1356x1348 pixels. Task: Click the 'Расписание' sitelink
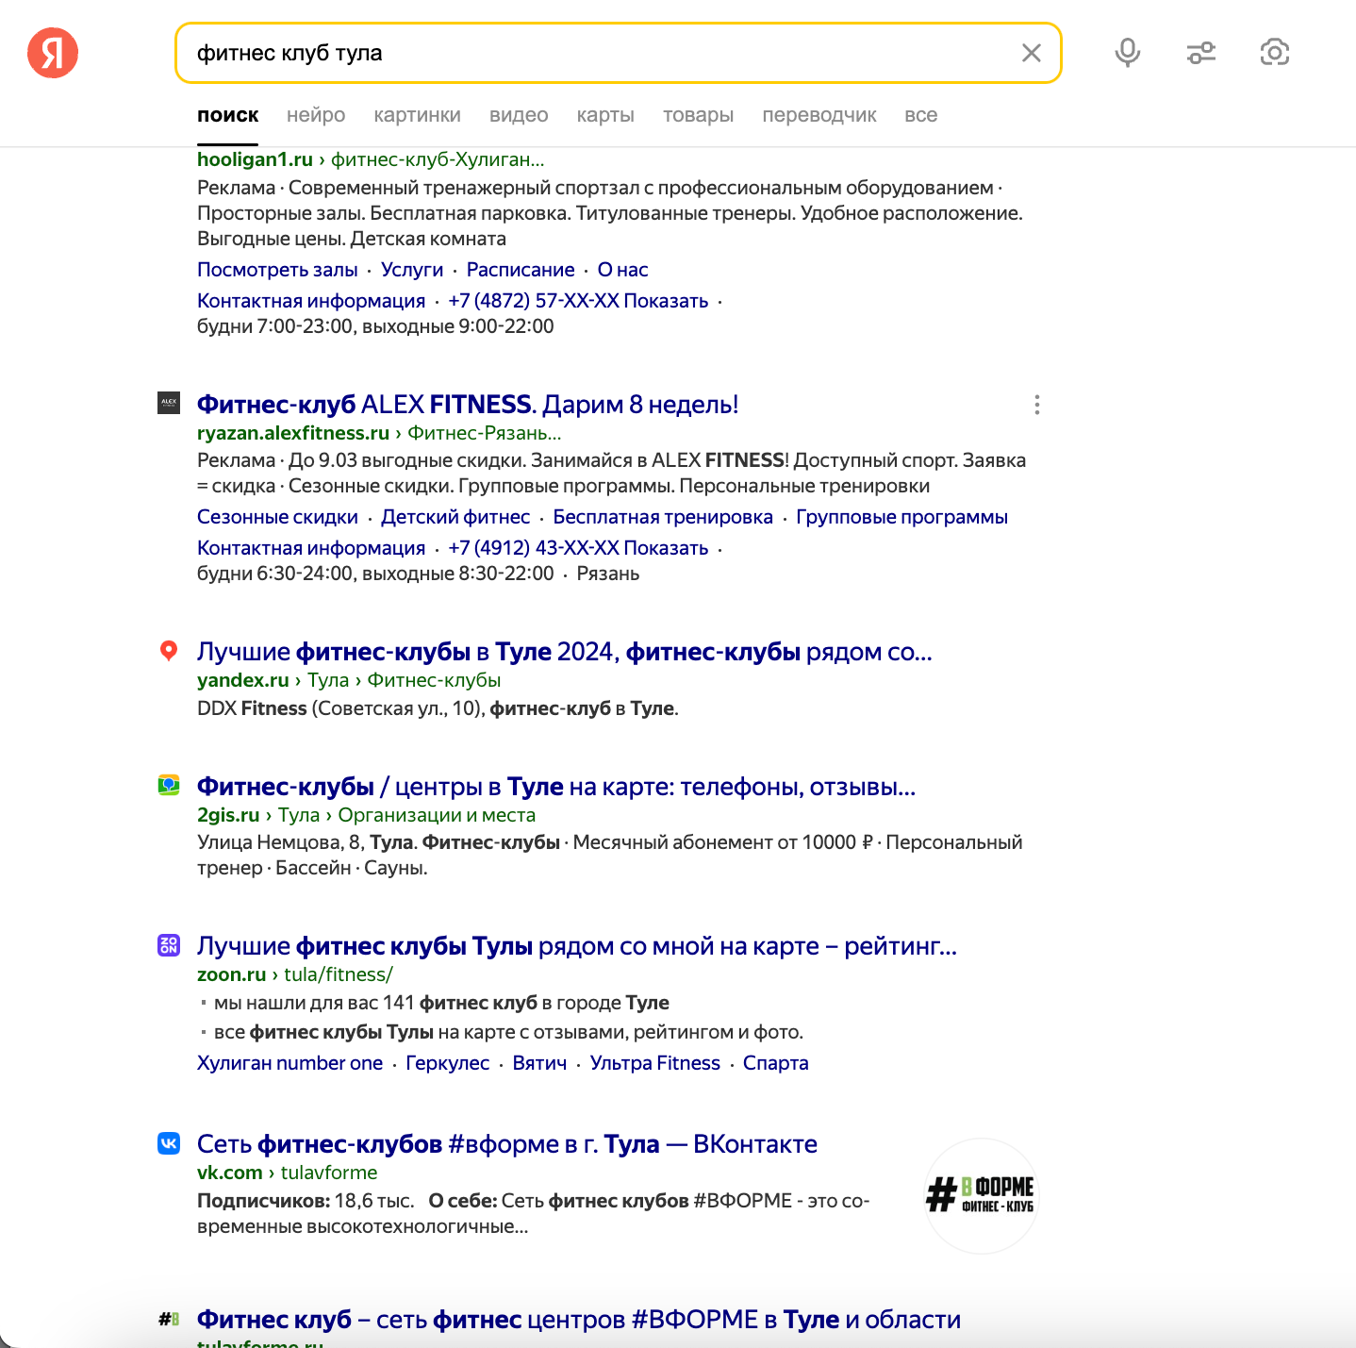click(521, 270)
